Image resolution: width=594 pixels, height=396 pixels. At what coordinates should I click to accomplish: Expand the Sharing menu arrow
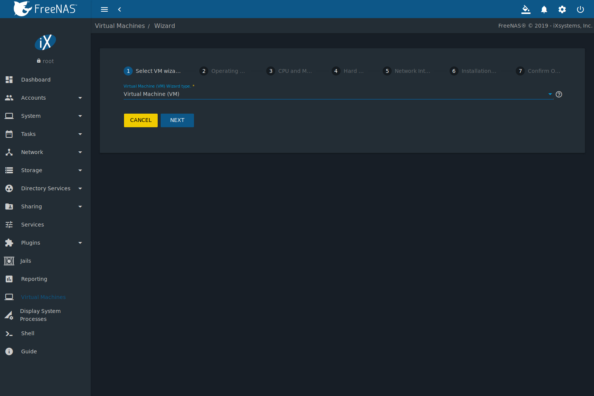80,206
